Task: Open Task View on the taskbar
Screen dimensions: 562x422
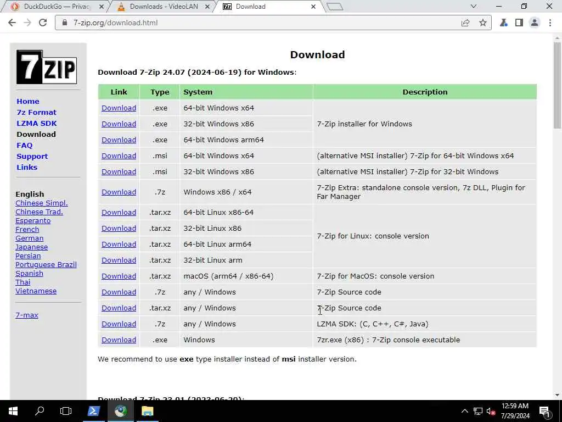Action: pos(66,411)
